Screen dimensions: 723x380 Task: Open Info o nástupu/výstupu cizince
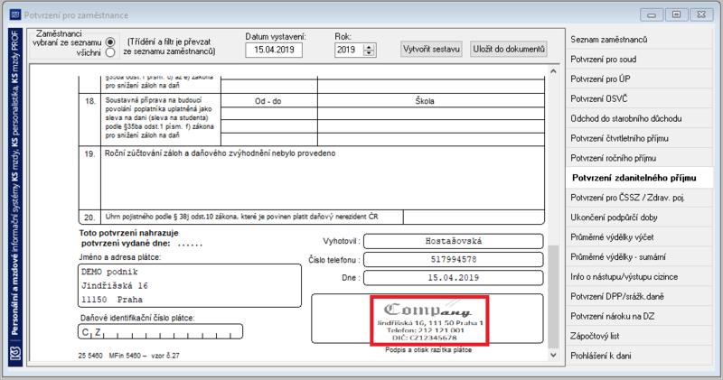tap(639, 277)
